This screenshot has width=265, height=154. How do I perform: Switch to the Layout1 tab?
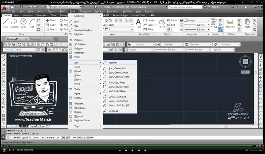click(x=33, y=126)
